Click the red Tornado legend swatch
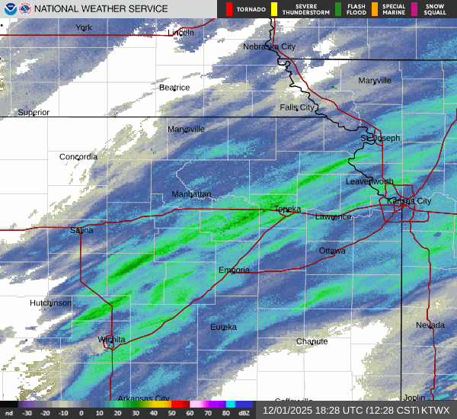The image size is (457, 419). [229, 9]
